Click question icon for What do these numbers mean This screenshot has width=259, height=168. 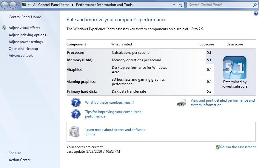point(76,103)
